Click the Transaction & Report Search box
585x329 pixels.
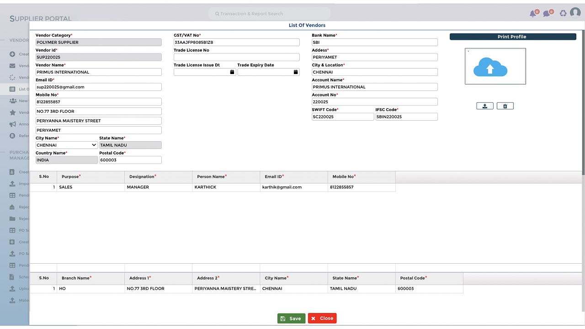[x=270, y=14]
